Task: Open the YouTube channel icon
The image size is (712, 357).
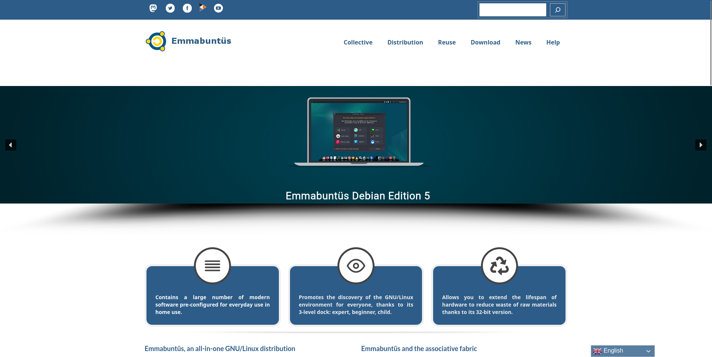Action: pyautogui.click(x=218, y=8)
